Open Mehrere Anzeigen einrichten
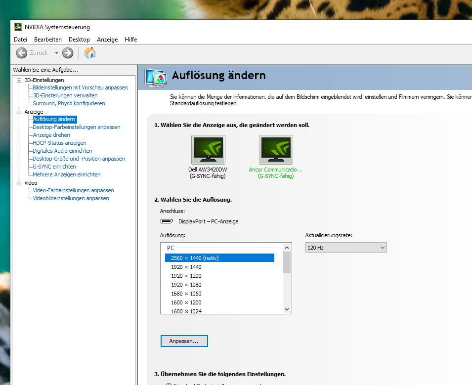 [x=67, y=174]
